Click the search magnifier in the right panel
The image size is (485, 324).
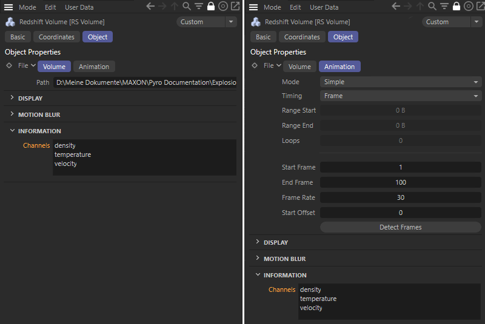432,7
